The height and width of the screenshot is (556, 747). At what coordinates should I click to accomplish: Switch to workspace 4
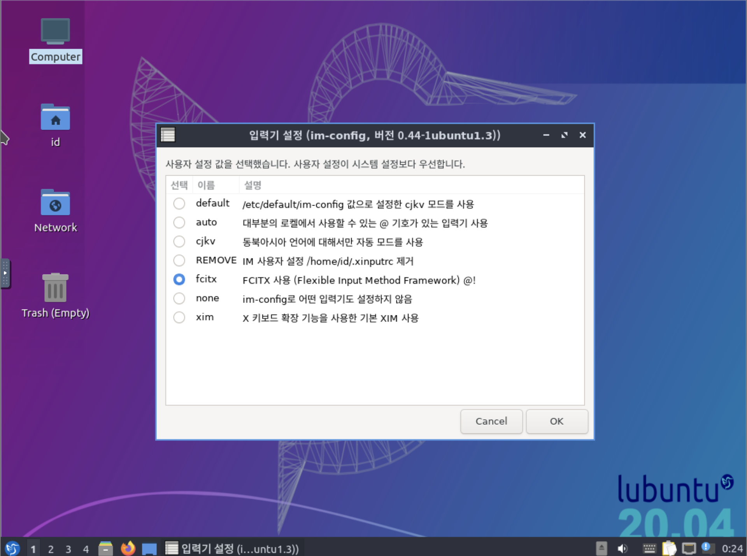click(x=86, y=549)
